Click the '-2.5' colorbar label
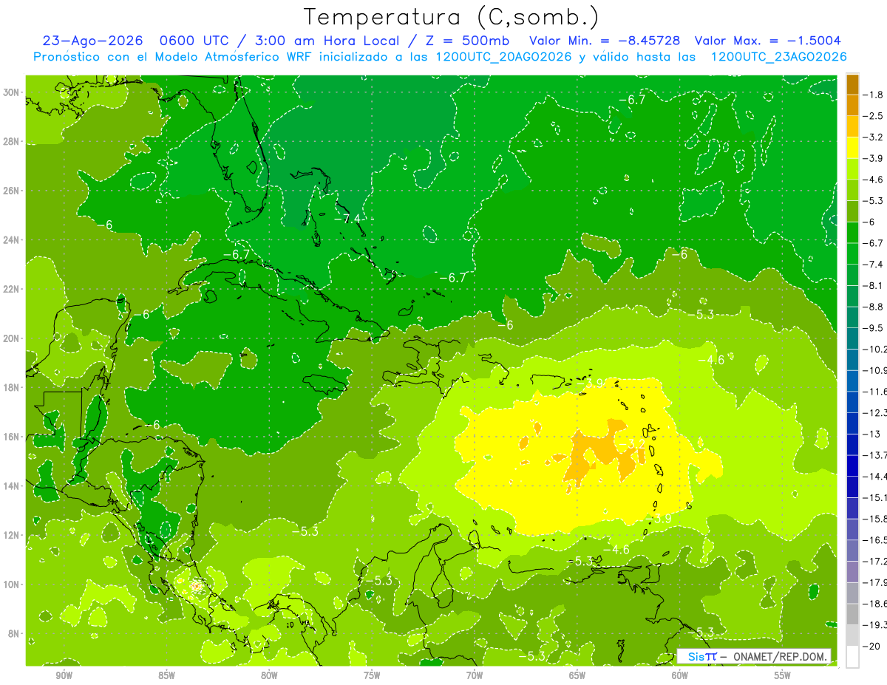 pyautogui.click(x=874, y=116)
